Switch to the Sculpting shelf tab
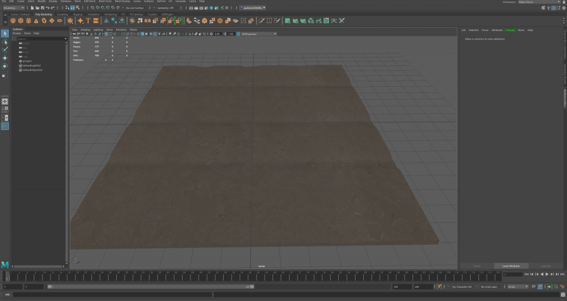The width and height of the screenshot is (567, 301). coord(63,14)
